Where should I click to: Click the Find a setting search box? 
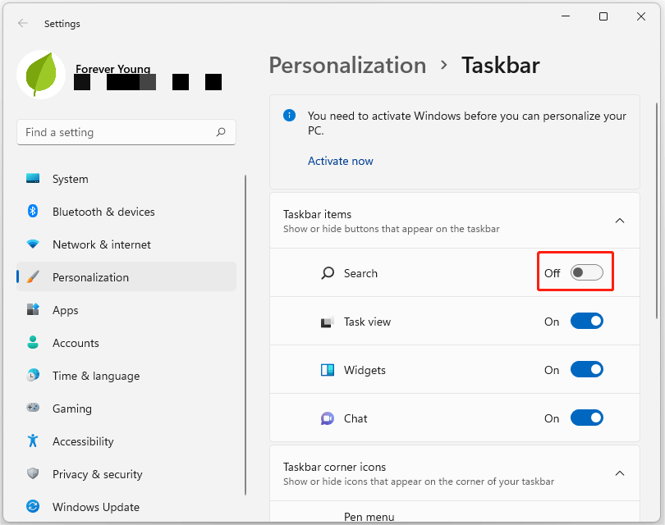(x=126, y=132)
